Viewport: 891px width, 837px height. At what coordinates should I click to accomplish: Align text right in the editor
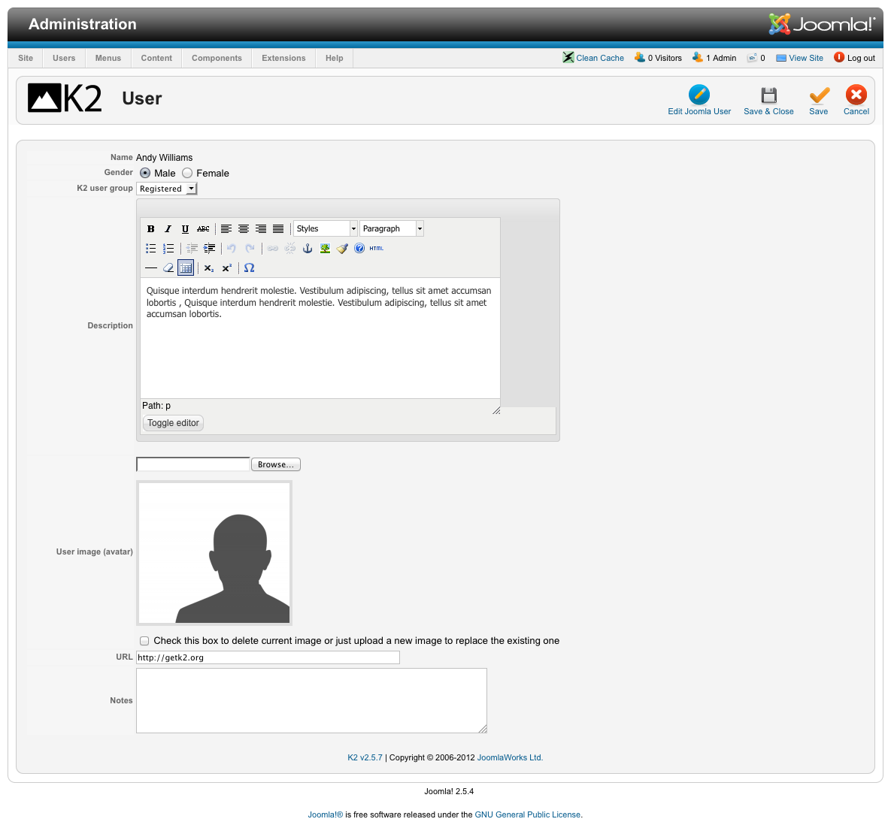pos(261,229)
